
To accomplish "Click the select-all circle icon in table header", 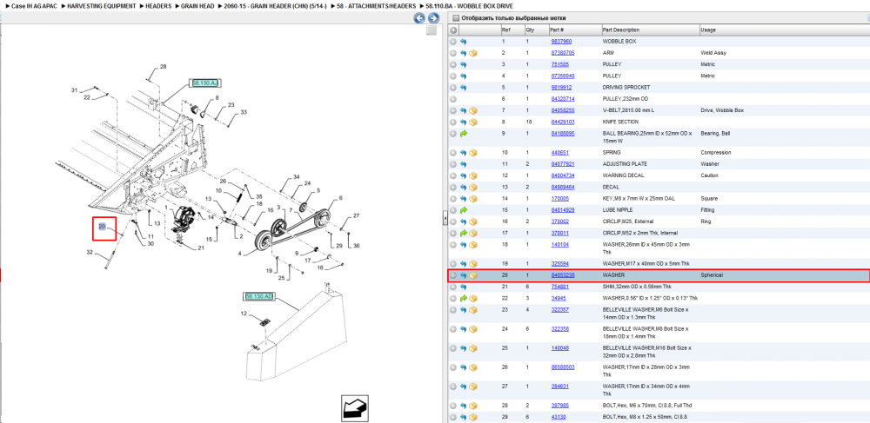I will (453, 30).
